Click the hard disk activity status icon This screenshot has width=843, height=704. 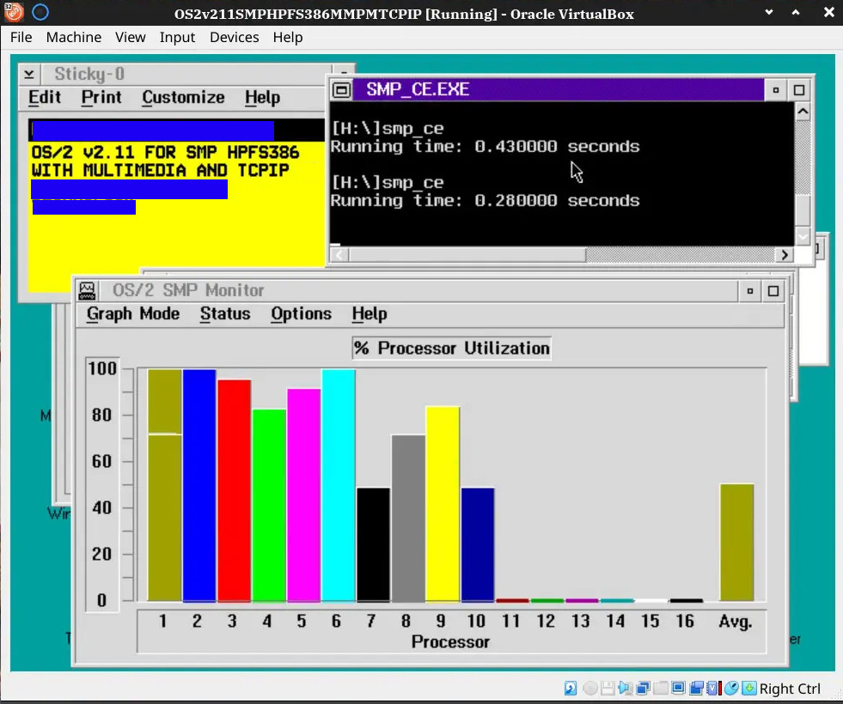click(571, 688)
